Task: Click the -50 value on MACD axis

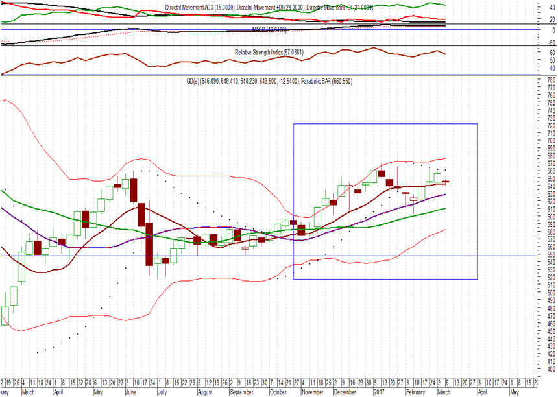Action: pos(551,43)
